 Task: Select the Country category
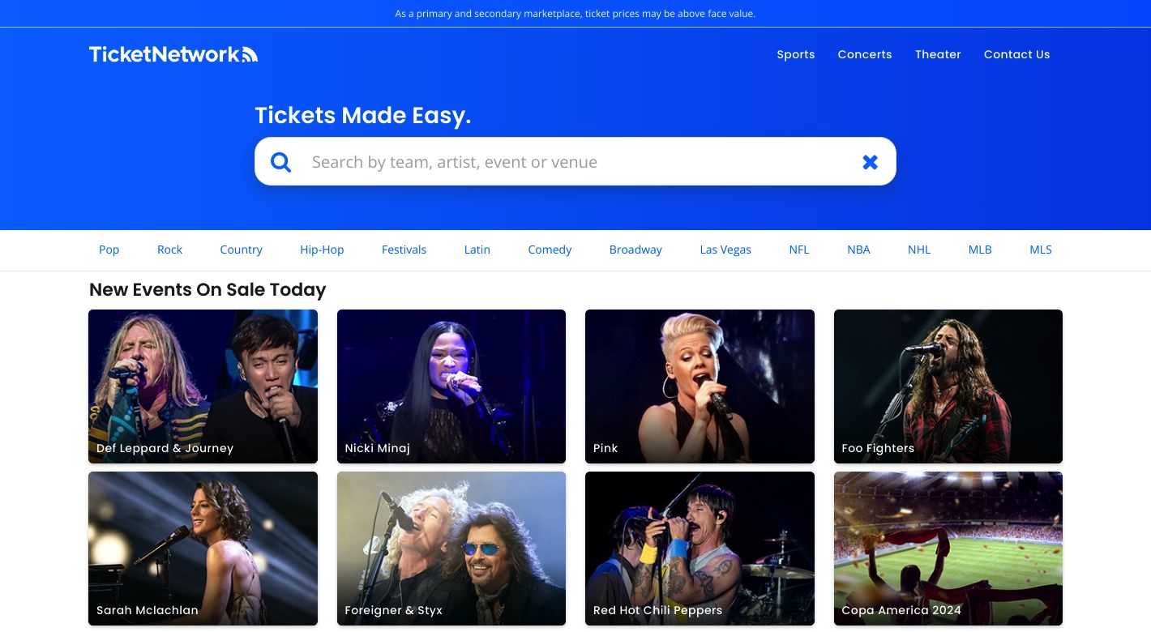[242, 250]
